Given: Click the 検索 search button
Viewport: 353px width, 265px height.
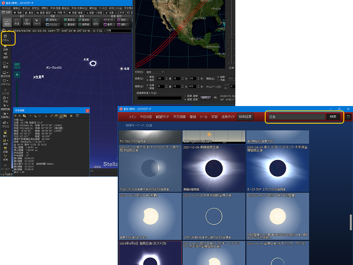Looking at the screenshot, I should point(333,117).
